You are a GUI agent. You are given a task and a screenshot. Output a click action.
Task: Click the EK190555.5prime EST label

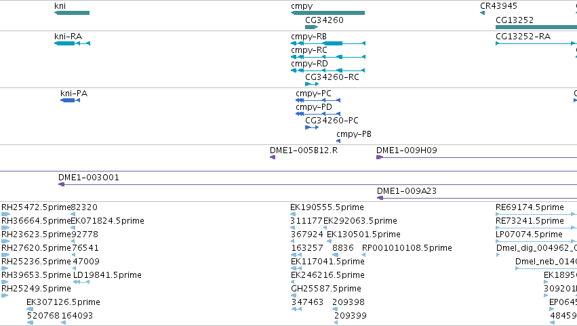coord(327,207)
